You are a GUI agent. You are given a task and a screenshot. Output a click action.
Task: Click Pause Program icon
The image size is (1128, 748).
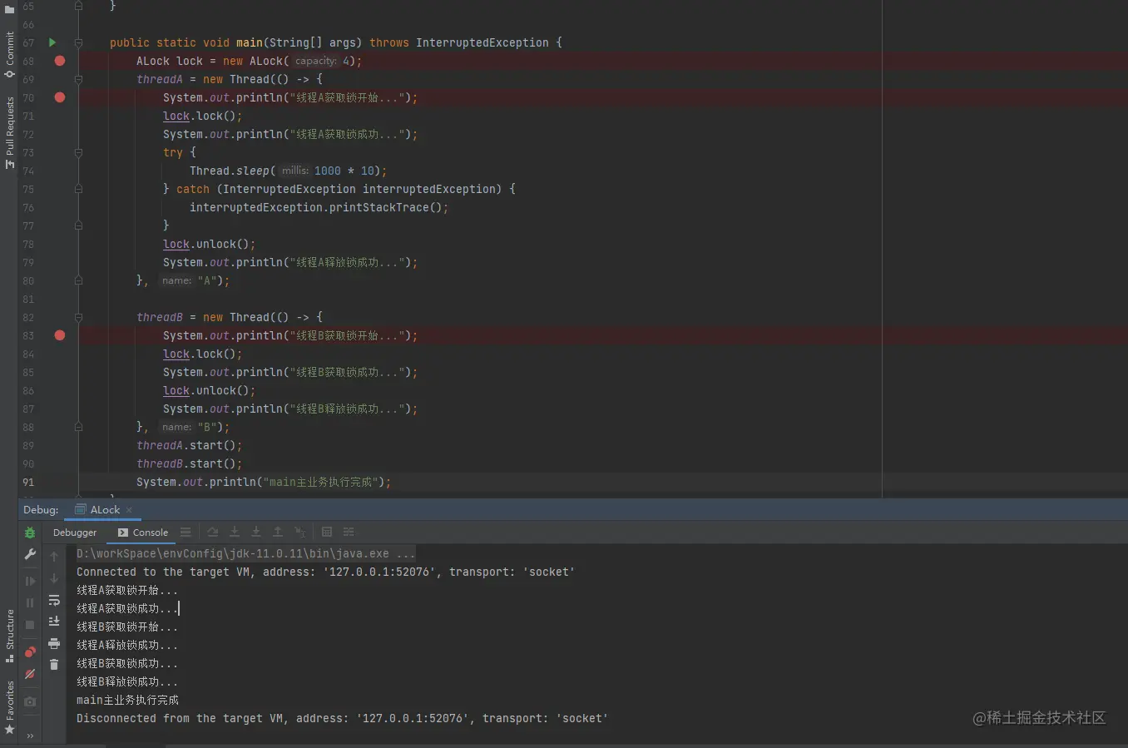click(x=30, y=602)
